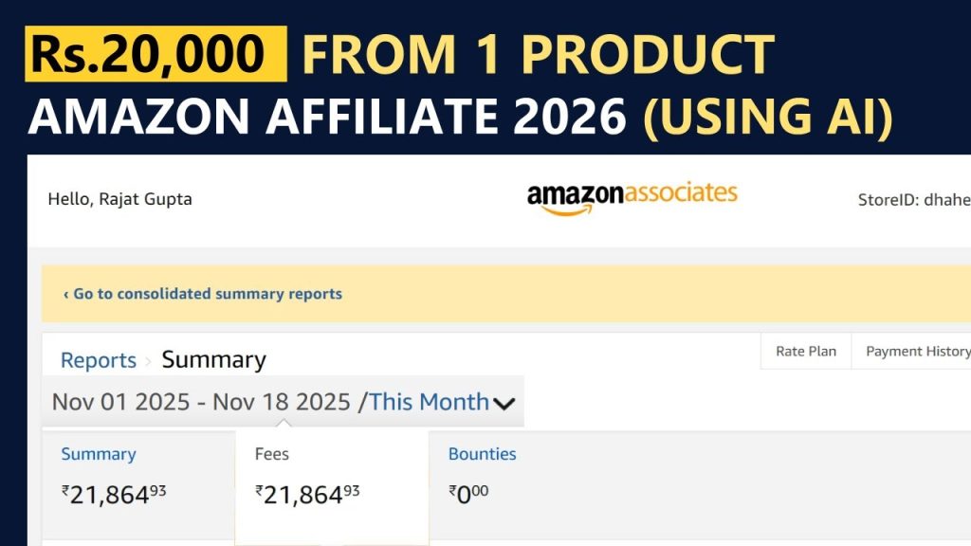The width and height of the screenshot is (971, 546).
Task: Open the This Month period selector
Action: tap(429, 402)
